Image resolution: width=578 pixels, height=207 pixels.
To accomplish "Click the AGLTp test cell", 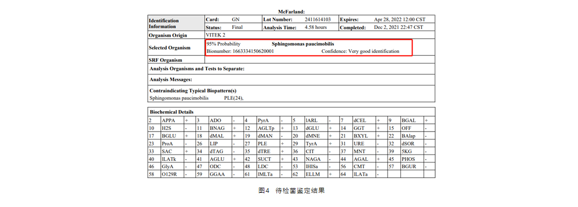I will click(x=268, y=128).
